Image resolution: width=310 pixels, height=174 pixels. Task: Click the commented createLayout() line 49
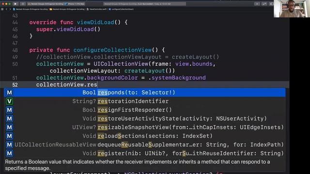tap(128, 57)
